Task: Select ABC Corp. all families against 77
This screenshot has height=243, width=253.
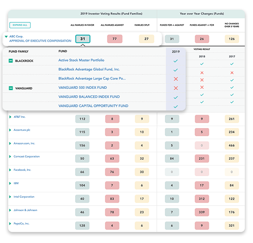Action: tap(115, 39)
